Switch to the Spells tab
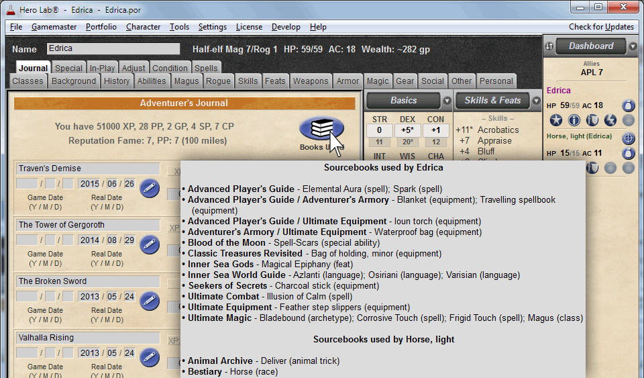 pyautogui.click(x=206, y=68)
